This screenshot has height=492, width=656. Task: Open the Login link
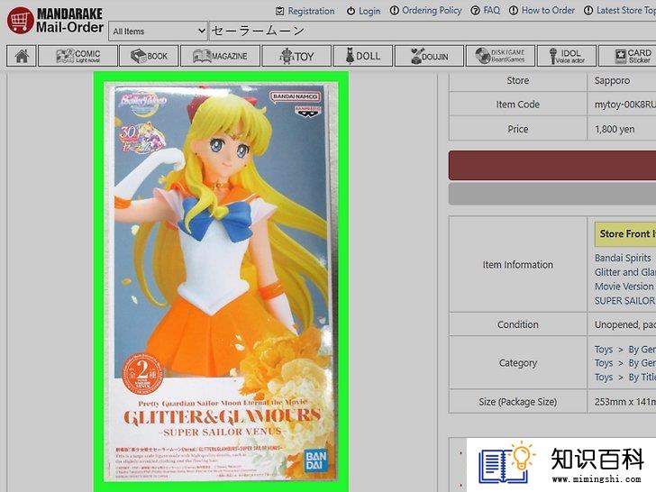[369, 11]
